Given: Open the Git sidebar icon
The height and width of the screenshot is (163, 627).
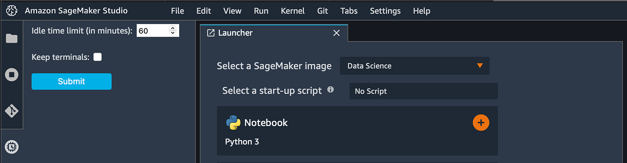Looking at the screenshot, I should [12, 111].
